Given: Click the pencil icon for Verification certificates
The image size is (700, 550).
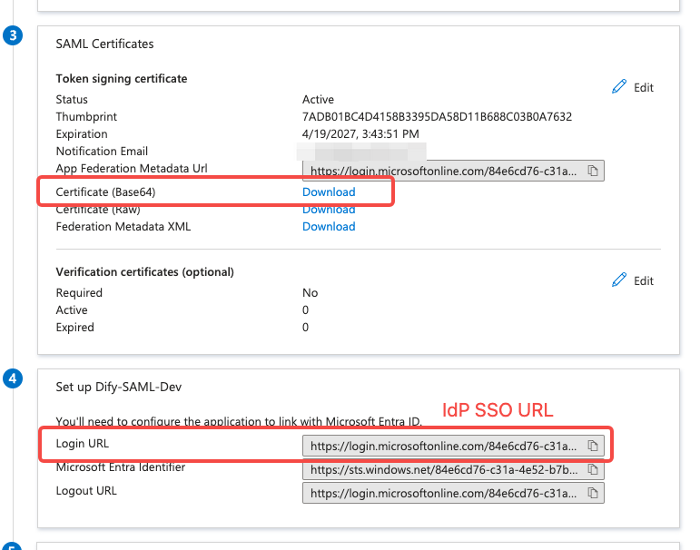Looking at the screenshot, I should (619, 280).
